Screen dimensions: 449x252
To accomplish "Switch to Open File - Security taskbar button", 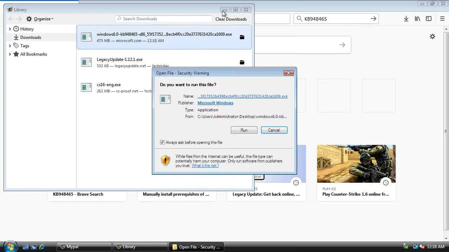I will [196, 247].
